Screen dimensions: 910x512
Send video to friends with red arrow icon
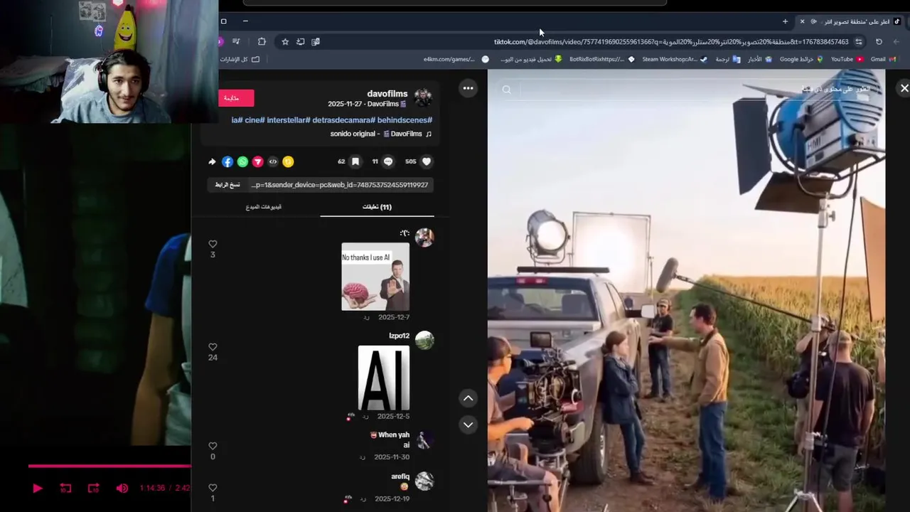coord(257,161)
